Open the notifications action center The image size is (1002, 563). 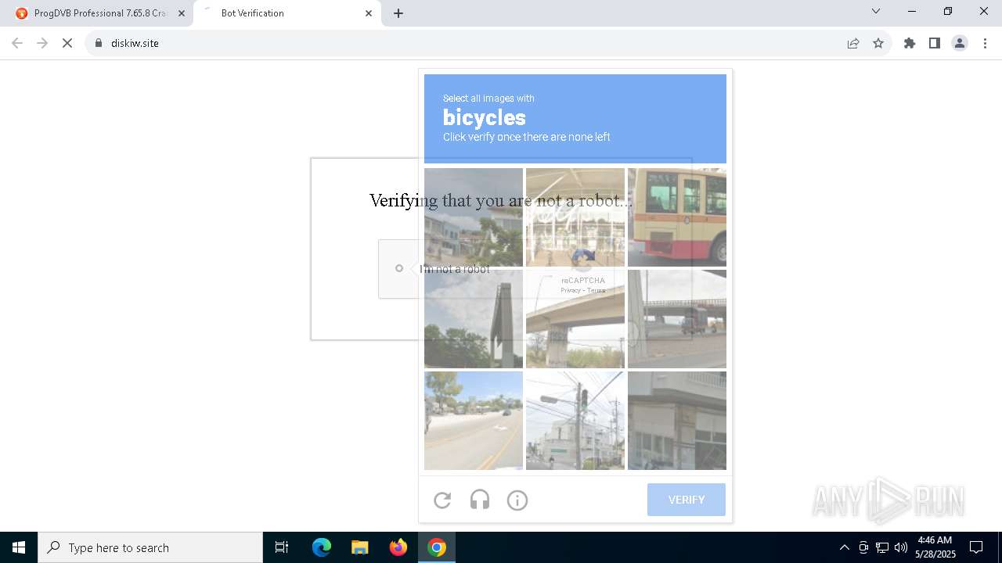976,547
